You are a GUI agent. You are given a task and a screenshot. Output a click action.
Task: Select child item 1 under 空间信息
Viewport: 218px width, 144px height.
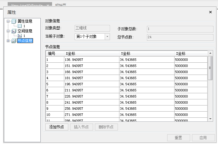(24, 36)
